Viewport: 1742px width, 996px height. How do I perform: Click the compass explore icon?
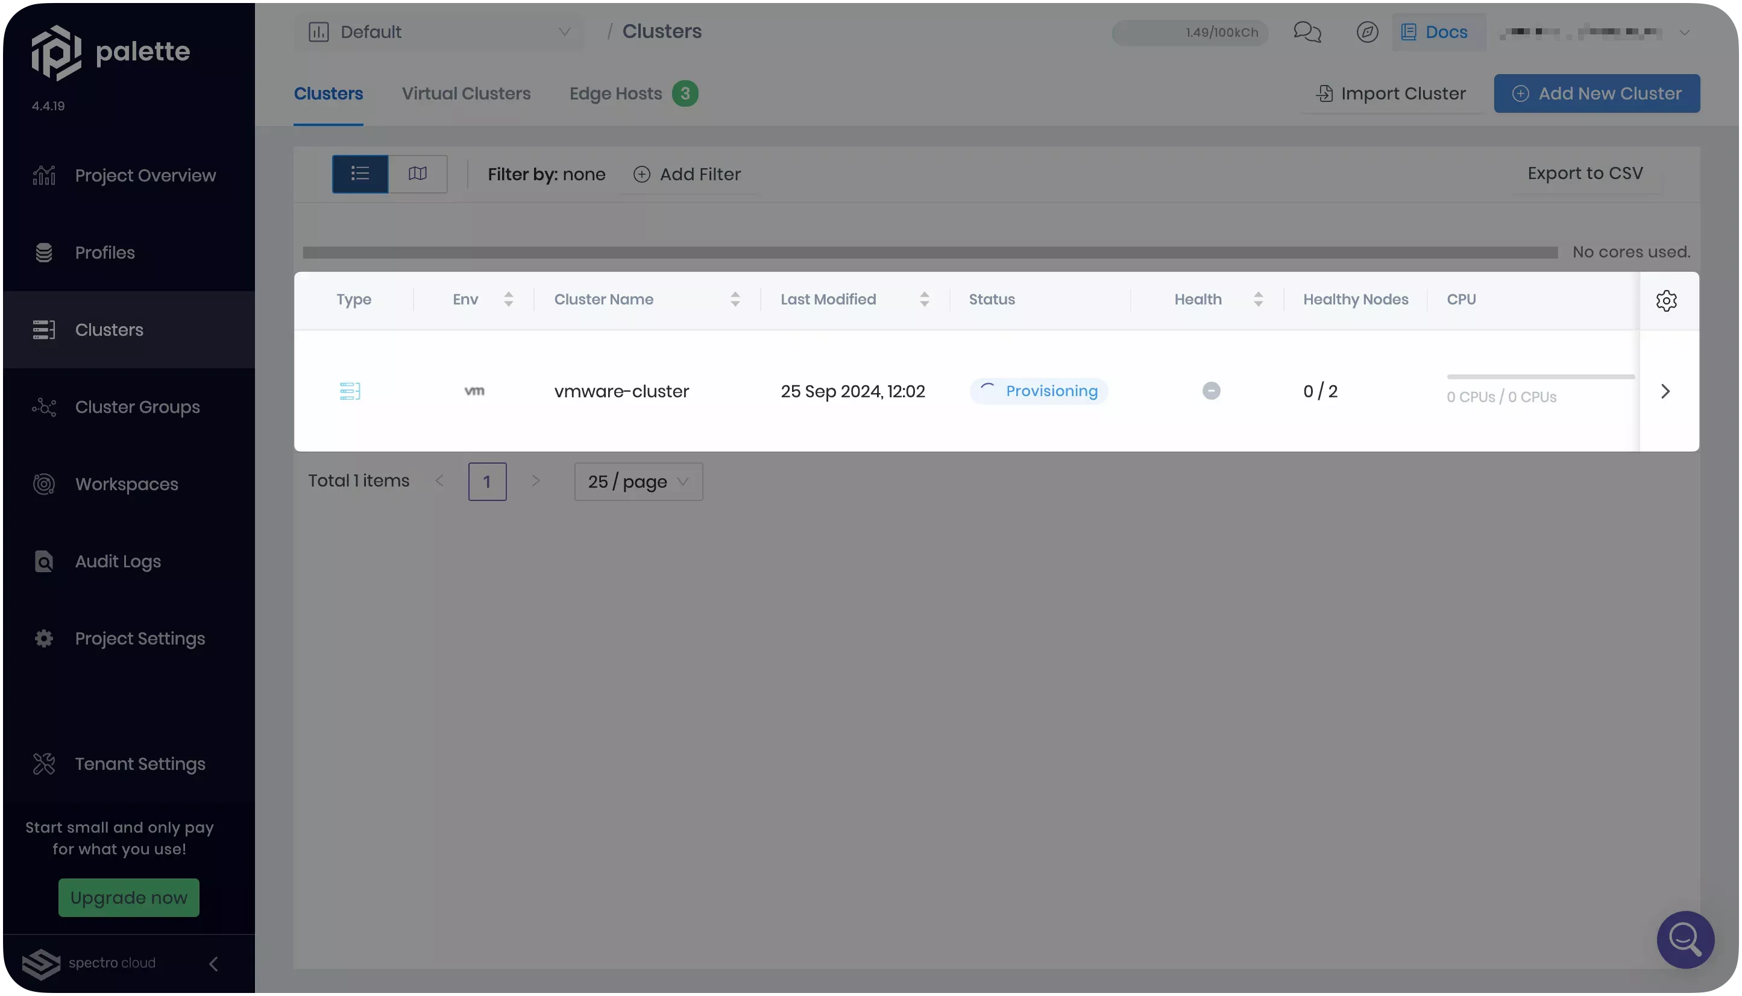coord(1366,32)
